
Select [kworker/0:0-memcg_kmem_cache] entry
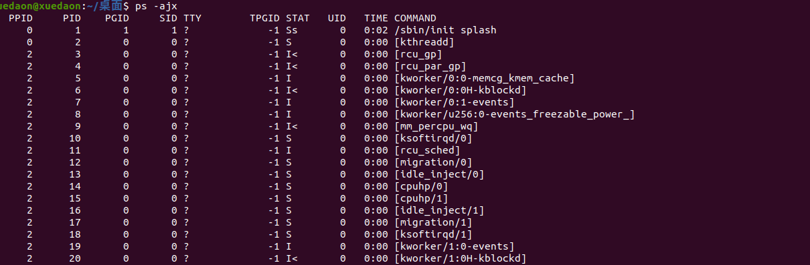tap(485, 78)
